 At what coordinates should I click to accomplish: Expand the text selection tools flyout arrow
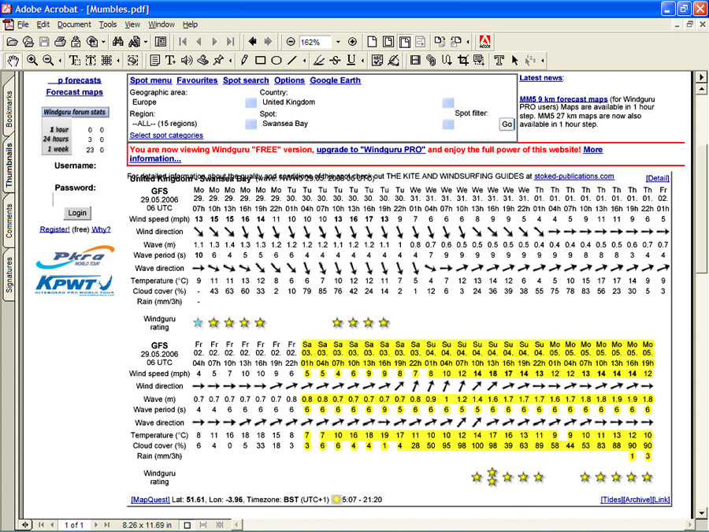(x=118, y=60)
